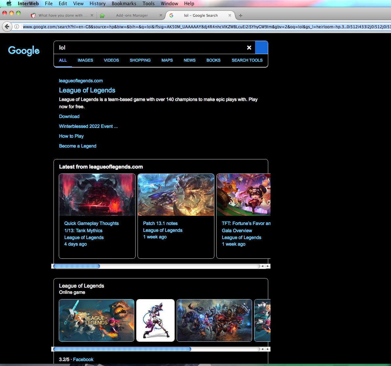
Task: Click the 'League of Legends Online game' heading
Action: (x=81, y=289)
